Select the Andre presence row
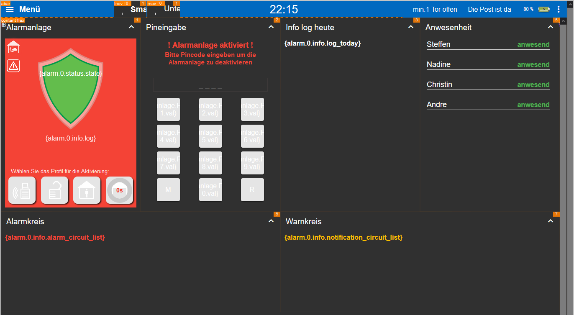This screenshot has height=315, width=574. 488,105
